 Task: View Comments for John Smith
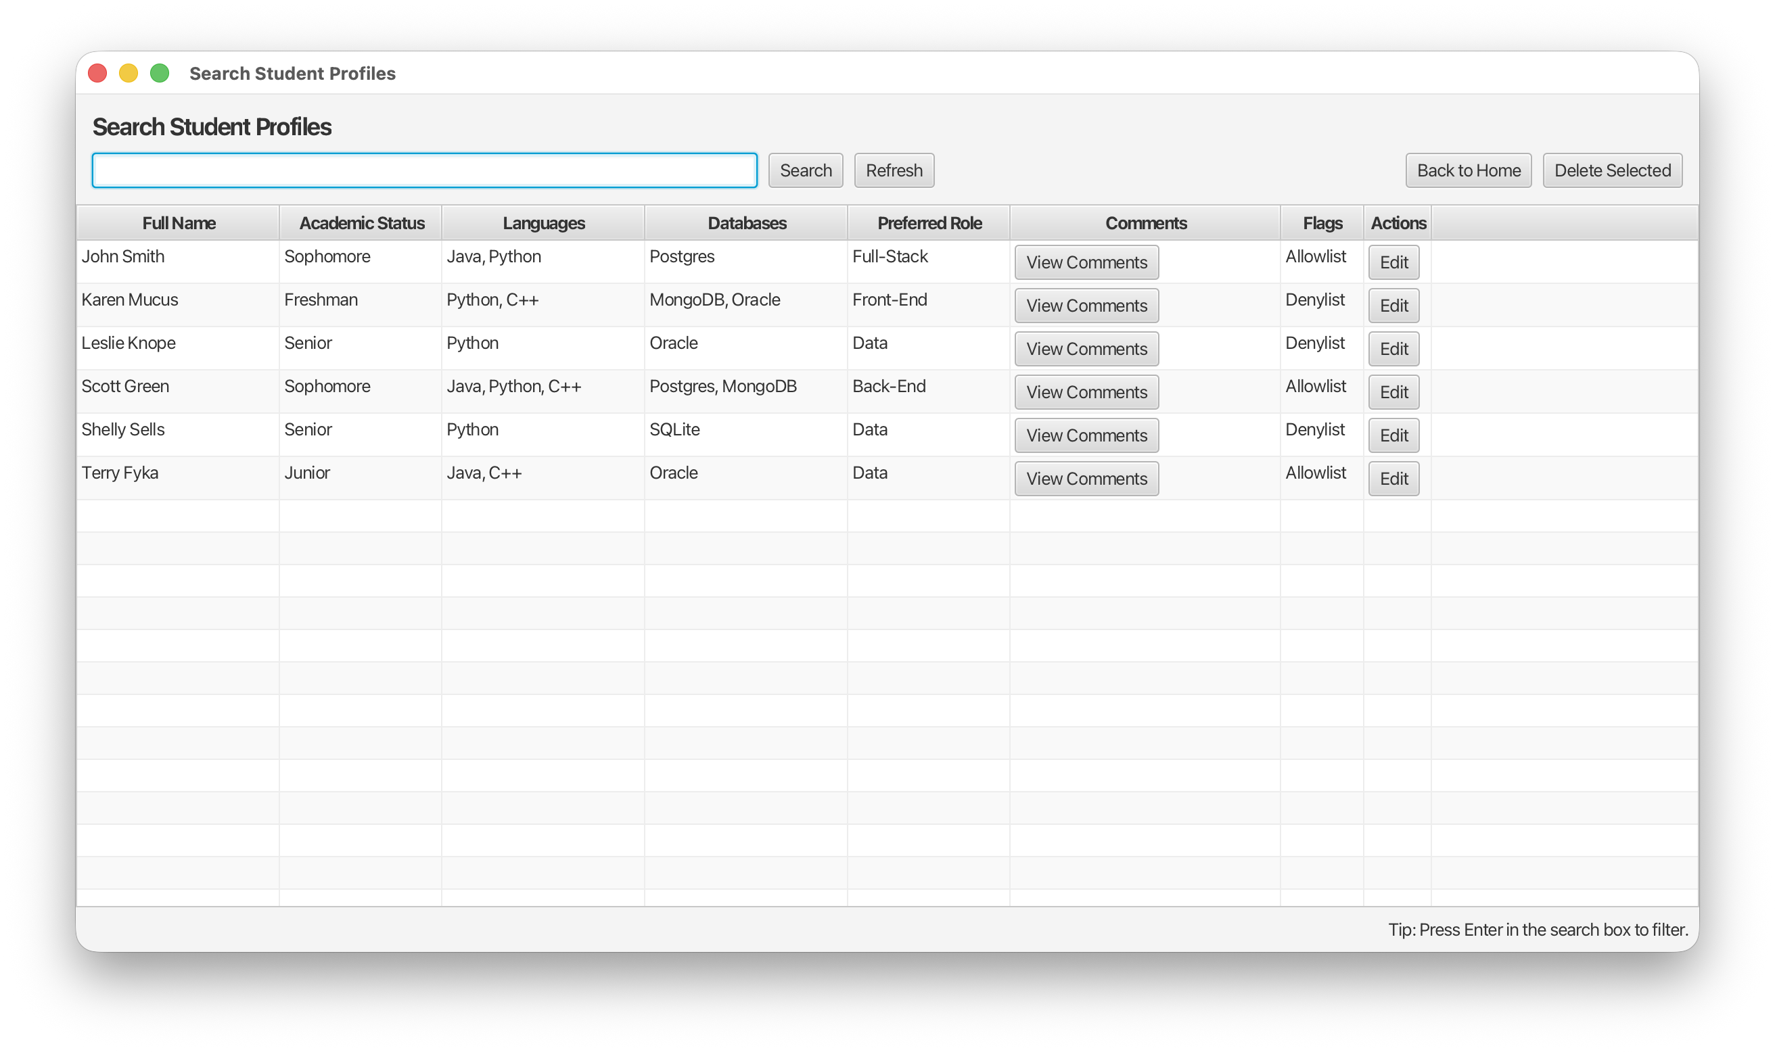click(1086, 262)
